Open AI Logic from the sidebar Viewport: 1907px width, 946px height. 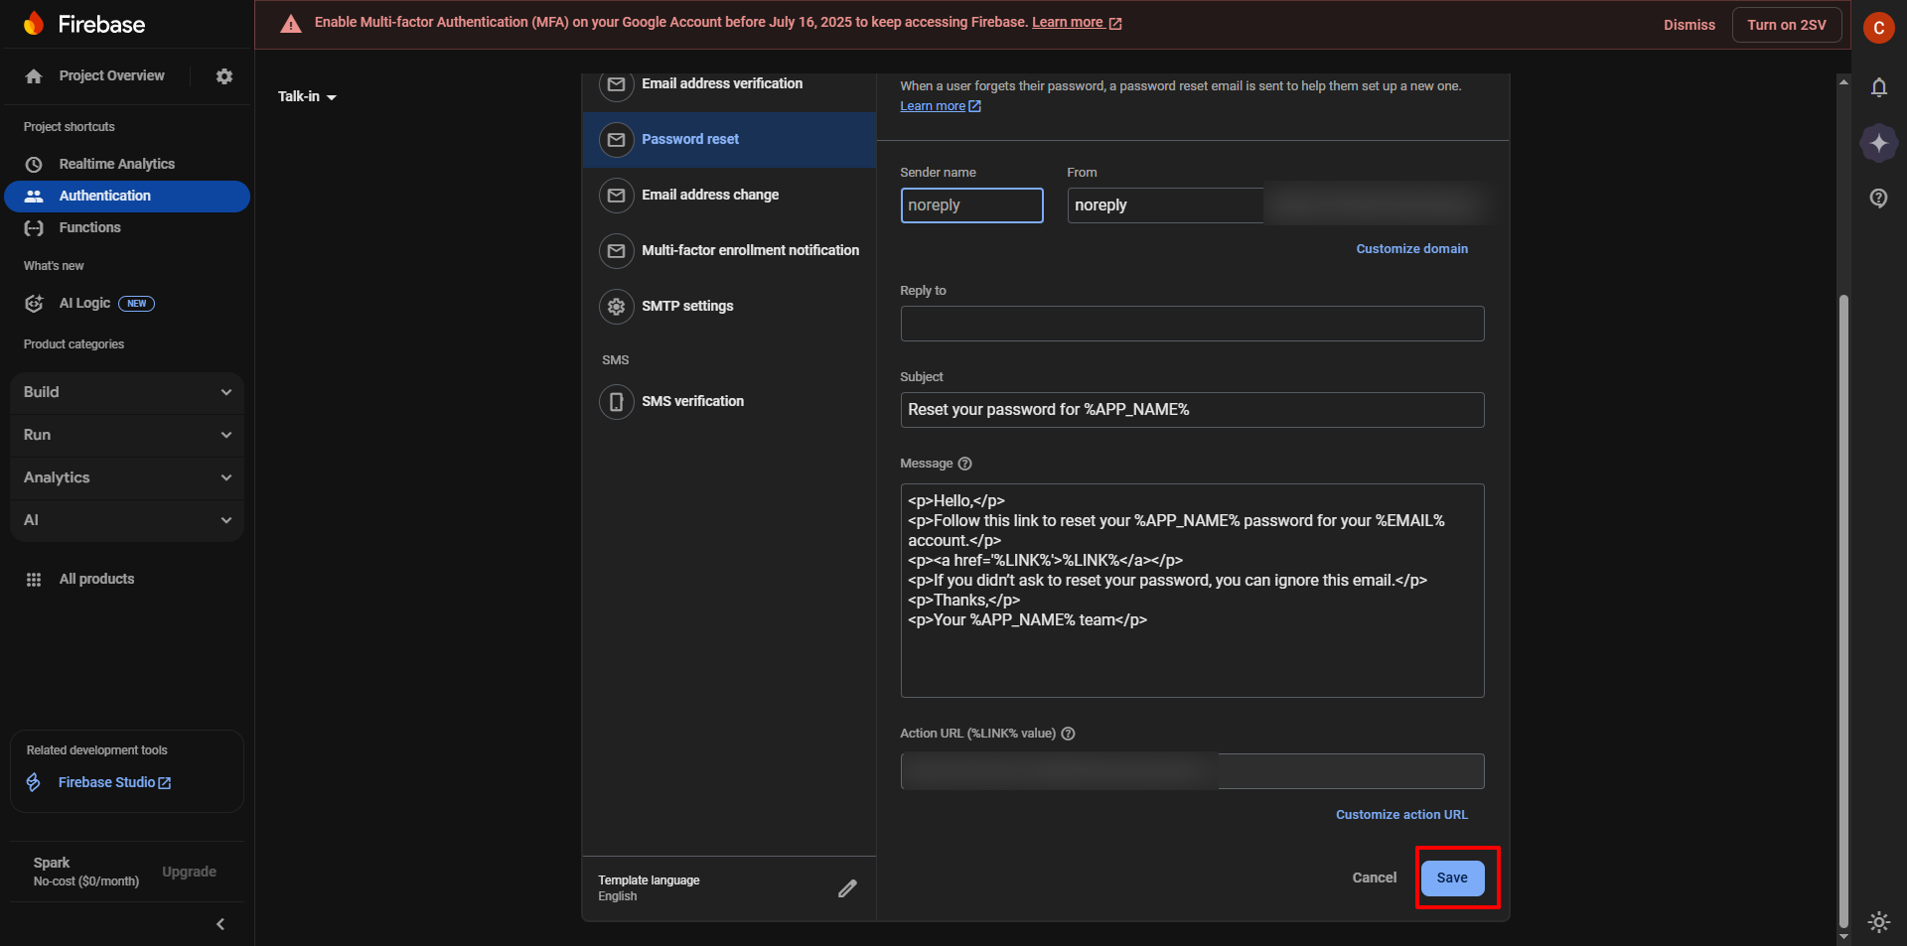84,303
